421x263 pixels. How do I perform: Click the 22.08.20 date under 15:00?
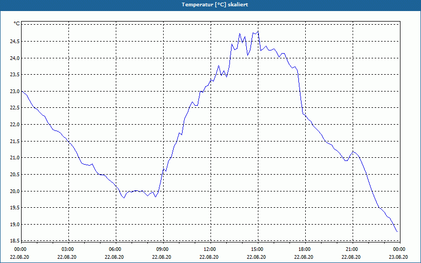pyautogui.click(x=256, y=257)
